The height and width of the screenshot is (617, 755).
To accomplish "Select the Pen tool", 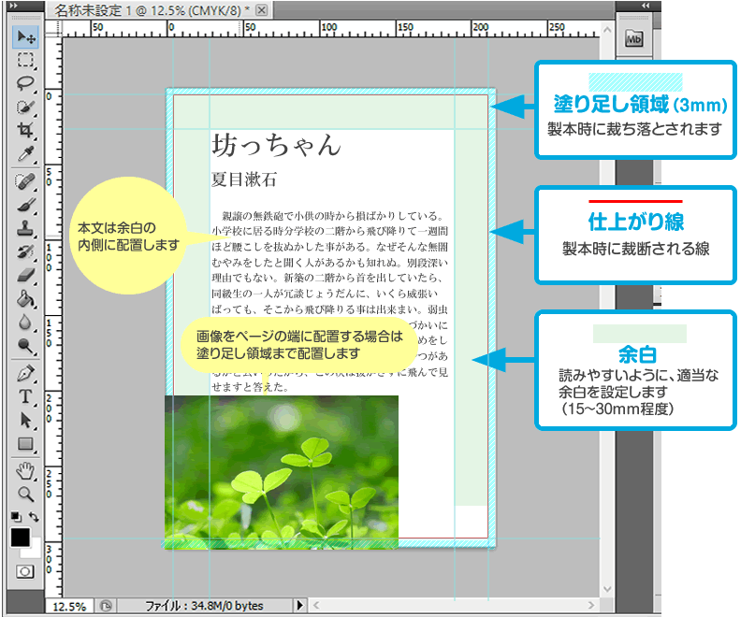I will point(25,374).
